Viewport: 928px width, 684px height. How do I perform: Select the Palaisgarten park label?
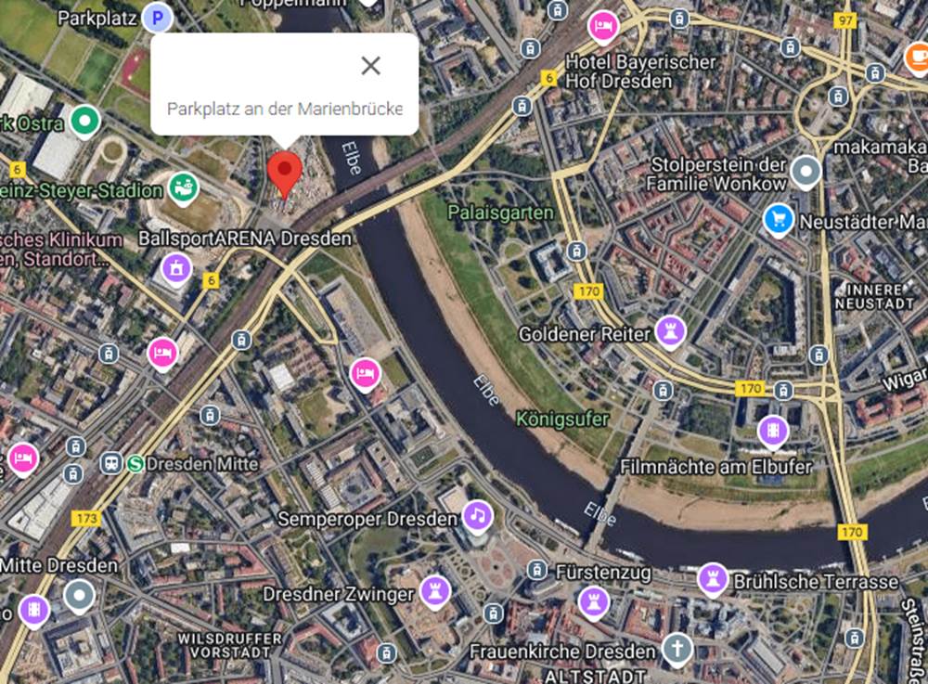pos(501,213)
